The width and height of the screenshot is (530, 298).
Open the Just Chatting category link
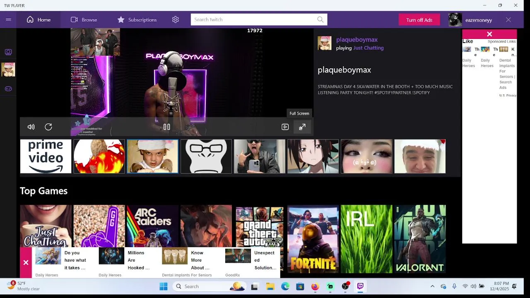coord(369,48)
